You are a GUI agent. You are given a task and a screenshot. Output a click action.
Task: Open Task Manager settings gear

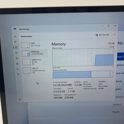(20, 99)
